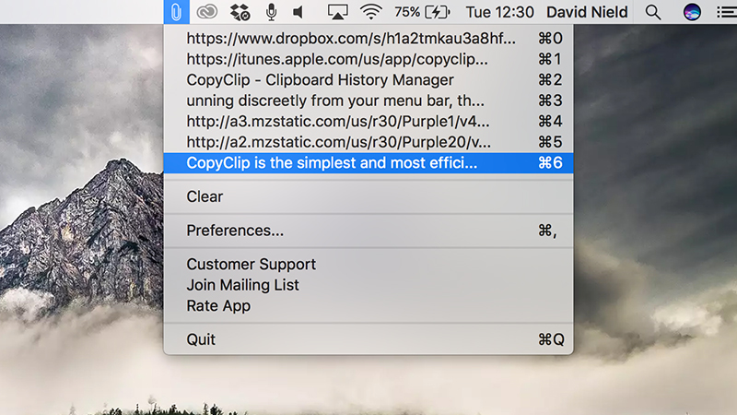This screenshot has height=415, width=737.
Task: Choose Rate App
Action: pyautogui.click(x=368, y=306)
